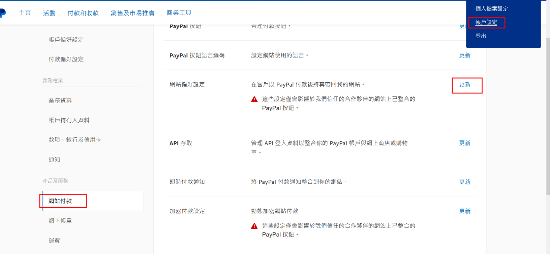550x254 pixels.
Task: Click 更新 for PayPal 按鈕語言編碼
Action: [x=465, y=55]
